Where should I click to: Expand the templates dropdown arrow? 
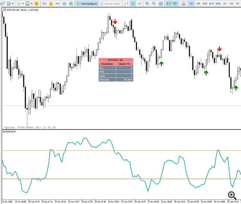coord(31,4)
